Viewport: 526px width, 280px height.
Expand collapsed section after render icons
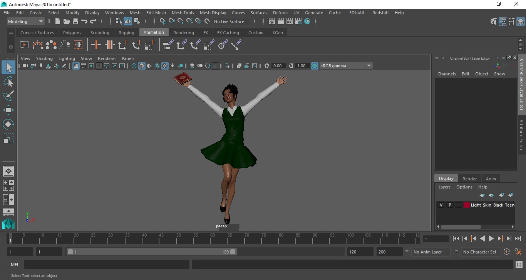pos(316,22)
